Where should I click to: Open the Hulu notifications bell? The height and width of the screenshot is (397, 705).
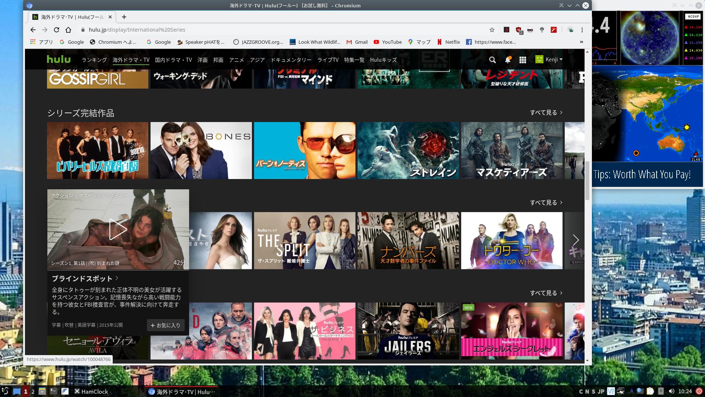click(x=507, y=60)
